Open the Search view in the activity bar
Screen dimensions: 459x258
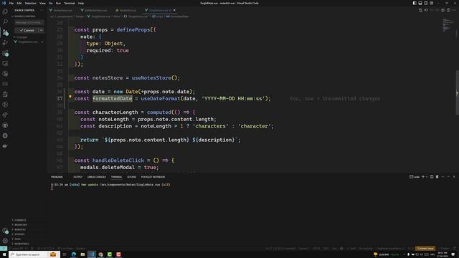coord(5,22)
